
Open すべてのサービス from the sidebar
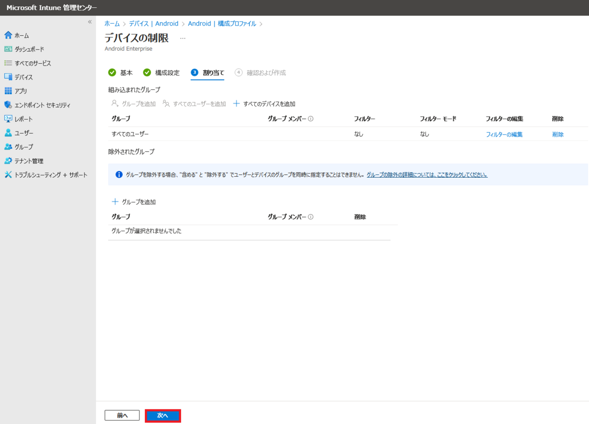tap(28, 63)
